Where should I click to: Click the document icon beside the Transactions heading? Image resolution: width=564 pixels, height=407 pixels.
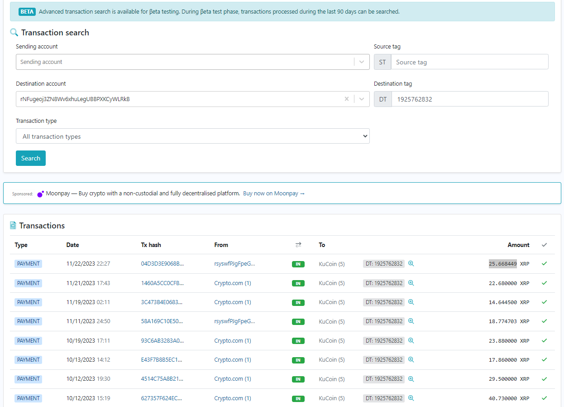pyautogui.click(x=13, y=225)
